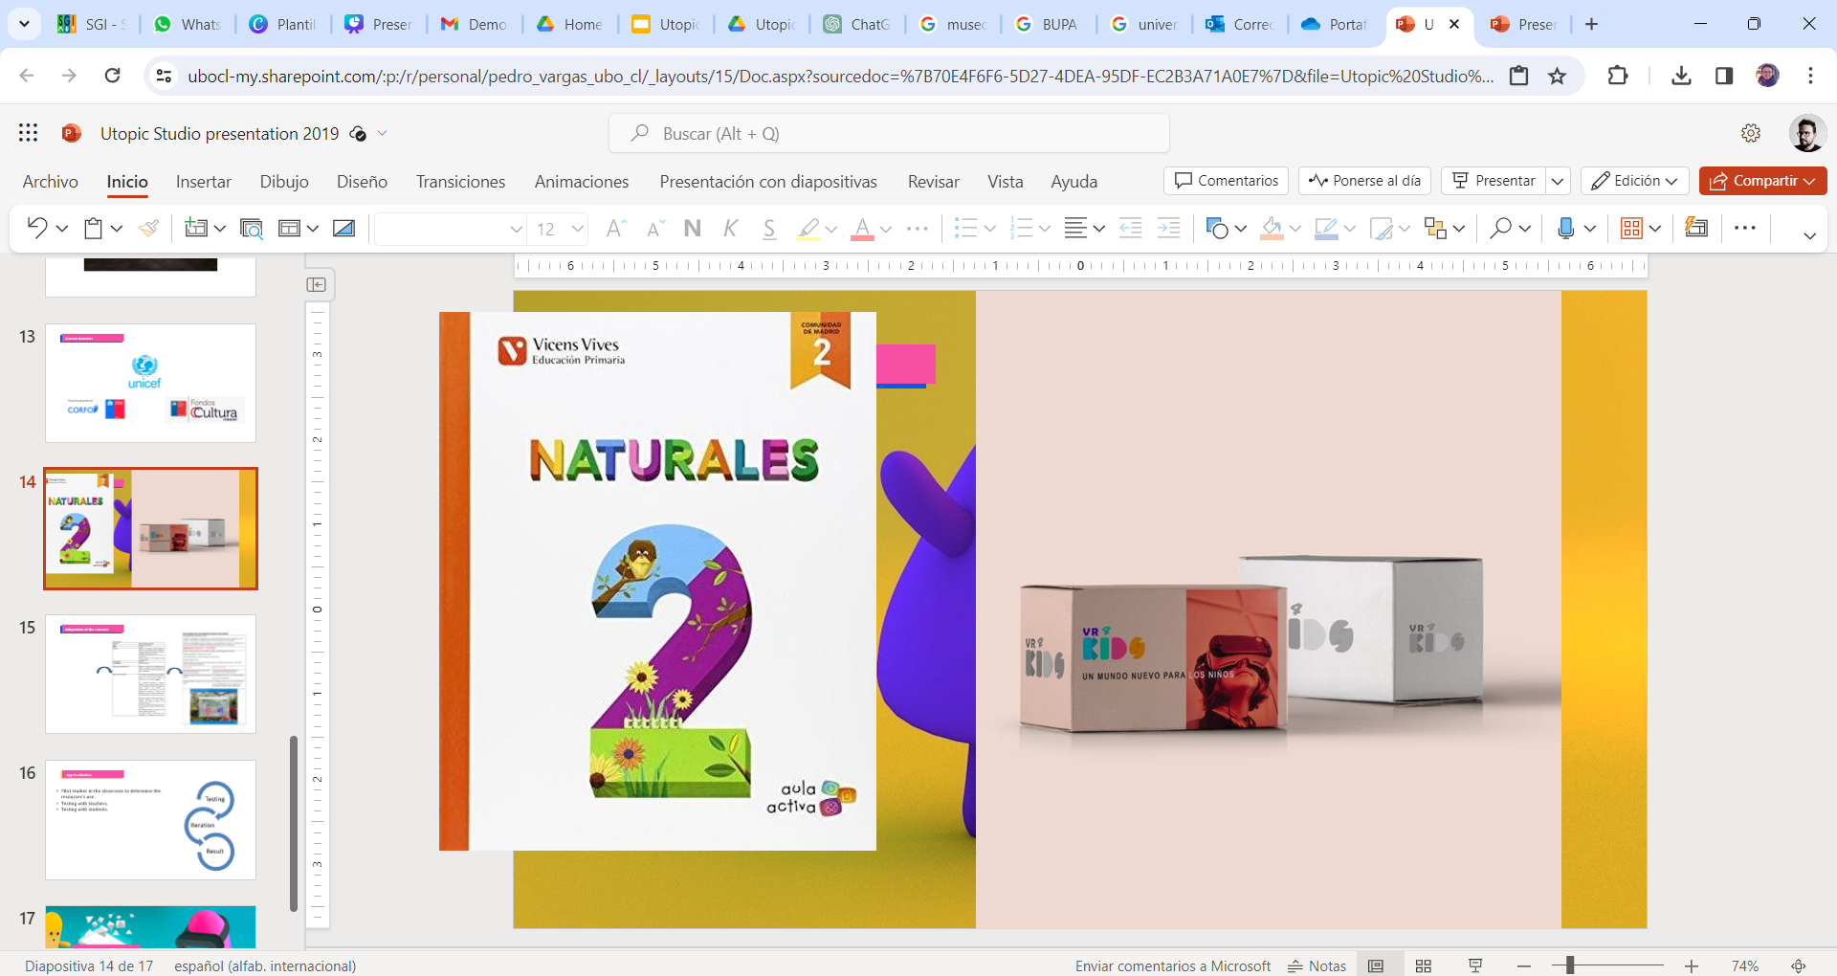Screen dimensions: 1837x976
Task: Open the Comentarios panel button
Action: 1226,181
